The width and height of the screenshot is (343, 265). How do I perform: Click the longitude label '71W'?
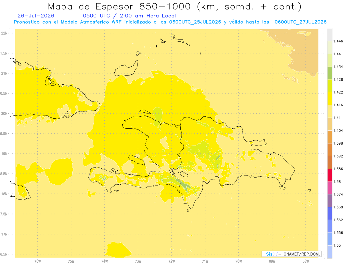coord(205,261)
